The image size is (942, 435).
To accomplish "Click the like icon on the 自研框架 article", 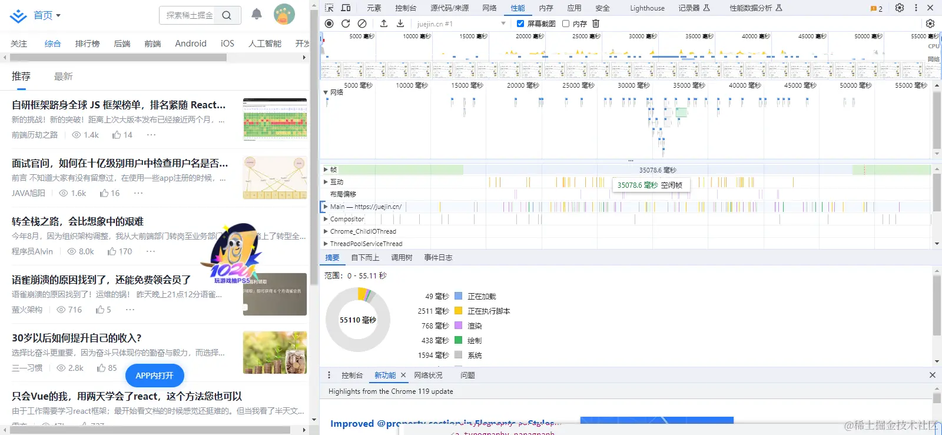I will coord(117,135).
